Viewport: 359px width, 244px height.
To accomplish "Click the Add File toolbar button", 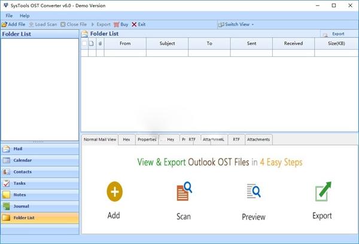I will [13, 25].
